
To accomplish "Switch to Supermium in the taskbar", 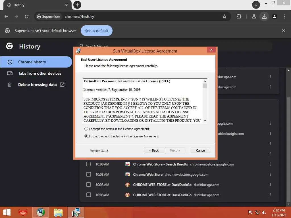I will 40,212.
